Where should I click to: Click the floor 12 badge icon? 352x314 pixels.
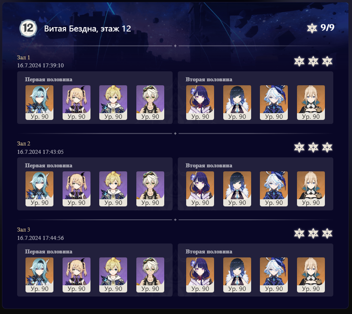pyautogui.click(x=28, y=28)
